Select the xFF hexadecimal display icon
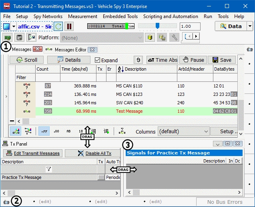The width and height of the screenshot is (255, 207). [44, 131]
